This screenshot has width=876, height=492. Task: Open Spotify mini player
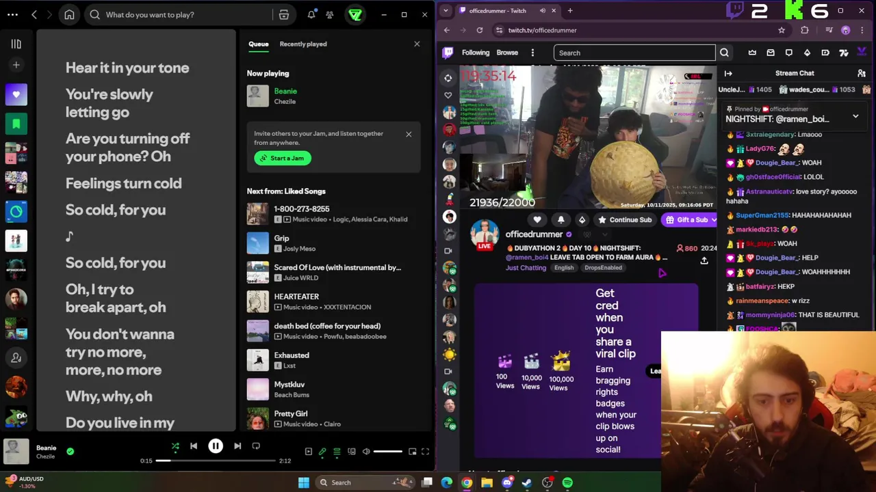pos(412,452)
